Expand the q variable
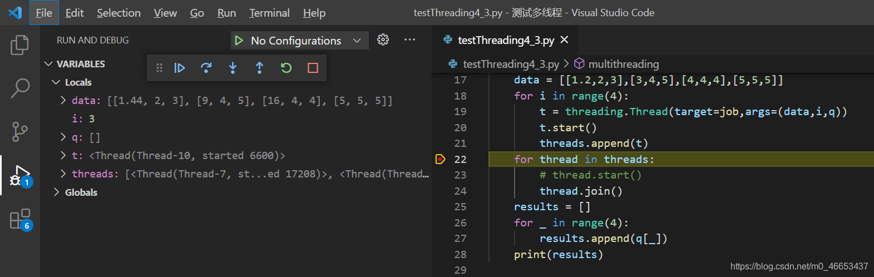Viewport: 874px width, 277px height. (x=63, y=137)
